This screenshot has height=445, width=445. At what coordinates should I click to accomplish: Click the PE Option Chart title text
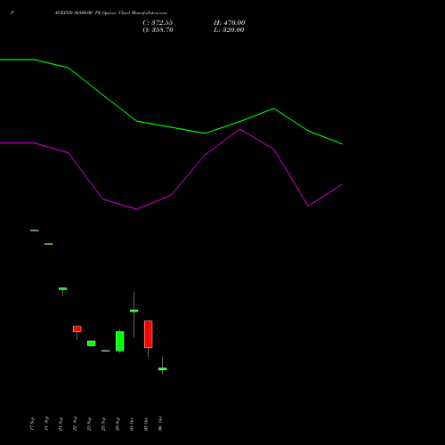111,13
